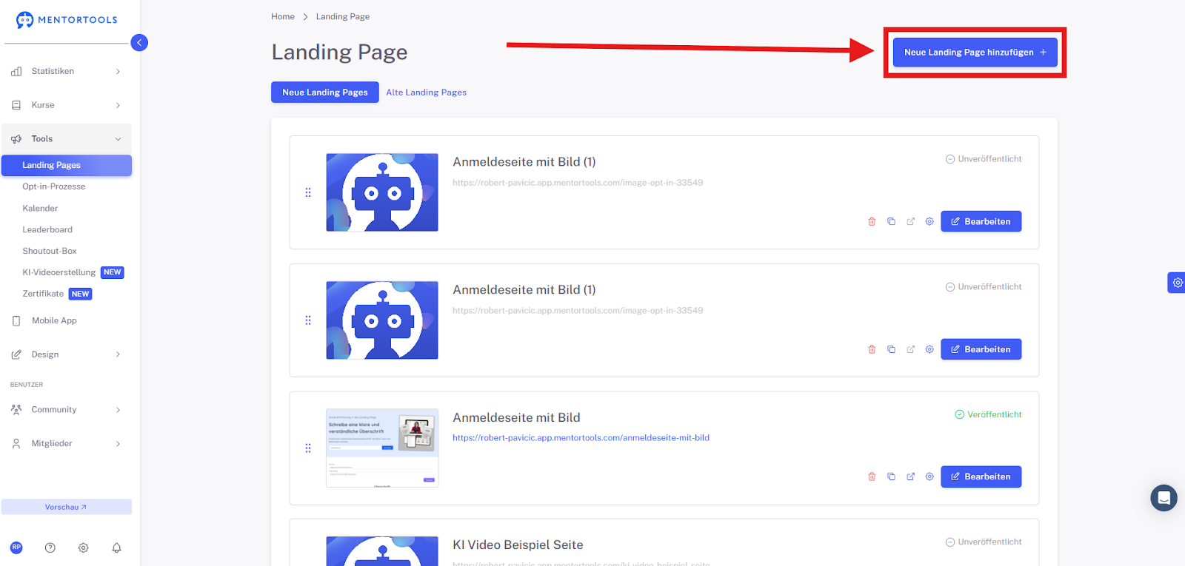Image resolution: width=1185 pixels, height=566 pixels.
Task: Open Shoutout-Box
Action: click(x=50, y=252)
